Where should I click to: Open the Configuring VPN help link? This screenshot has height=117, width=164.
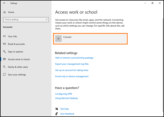(64, 94)
